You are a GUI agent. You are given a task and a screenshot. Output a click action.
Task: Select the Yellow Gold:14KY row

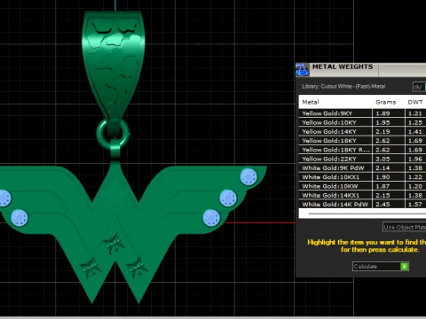[362, 132]
